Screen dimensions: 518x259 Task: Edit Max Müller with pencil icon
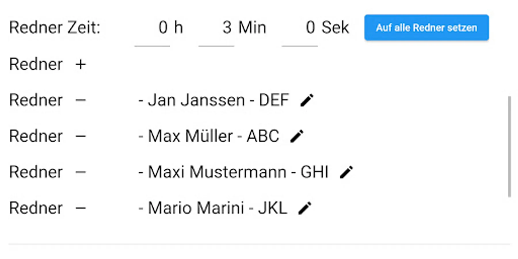[x=297, y=136]
